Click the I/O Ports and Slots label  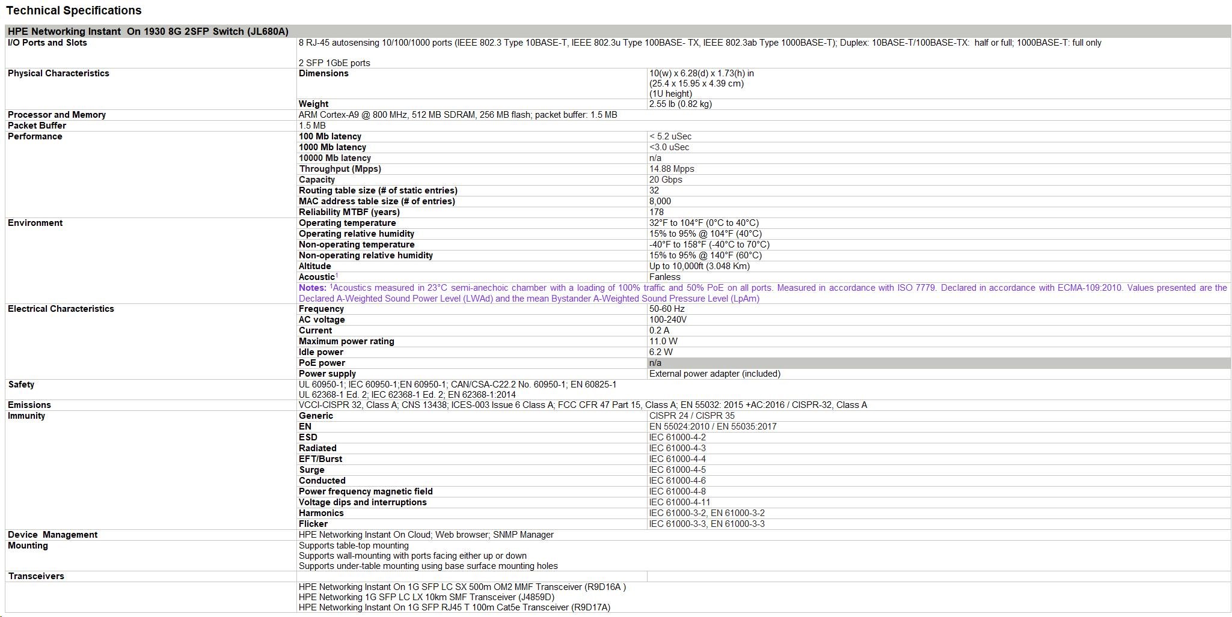click(48, 43)
